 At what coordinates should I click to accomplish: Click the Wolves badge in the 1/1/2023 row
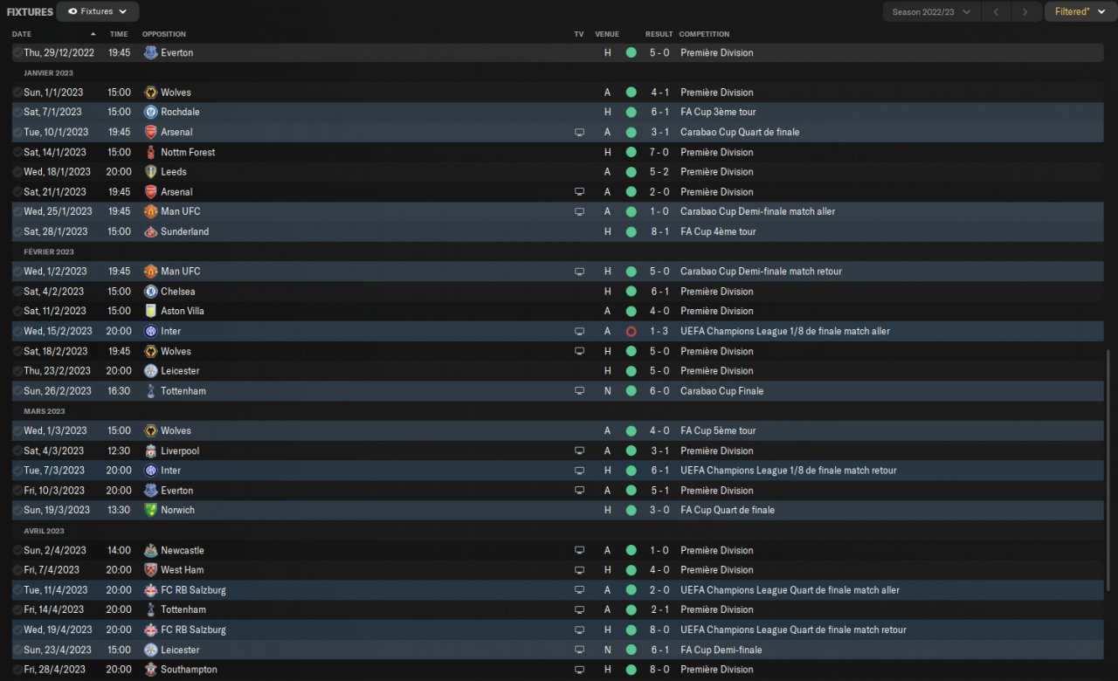point(150,93)
